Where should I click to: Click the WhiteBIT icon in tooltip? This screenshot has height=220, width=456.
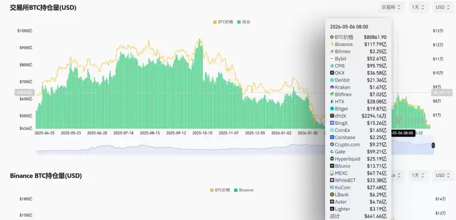[332, 180]
